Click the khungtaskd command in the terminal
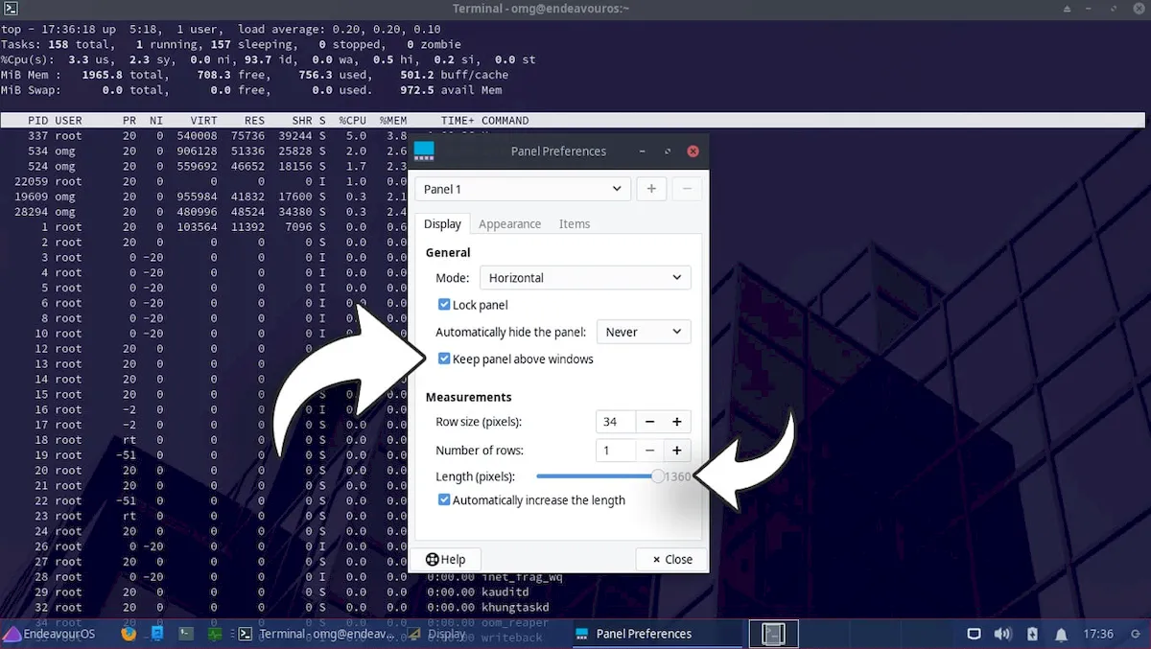This screenshot has width=1151, height=649. coord(515,608)
